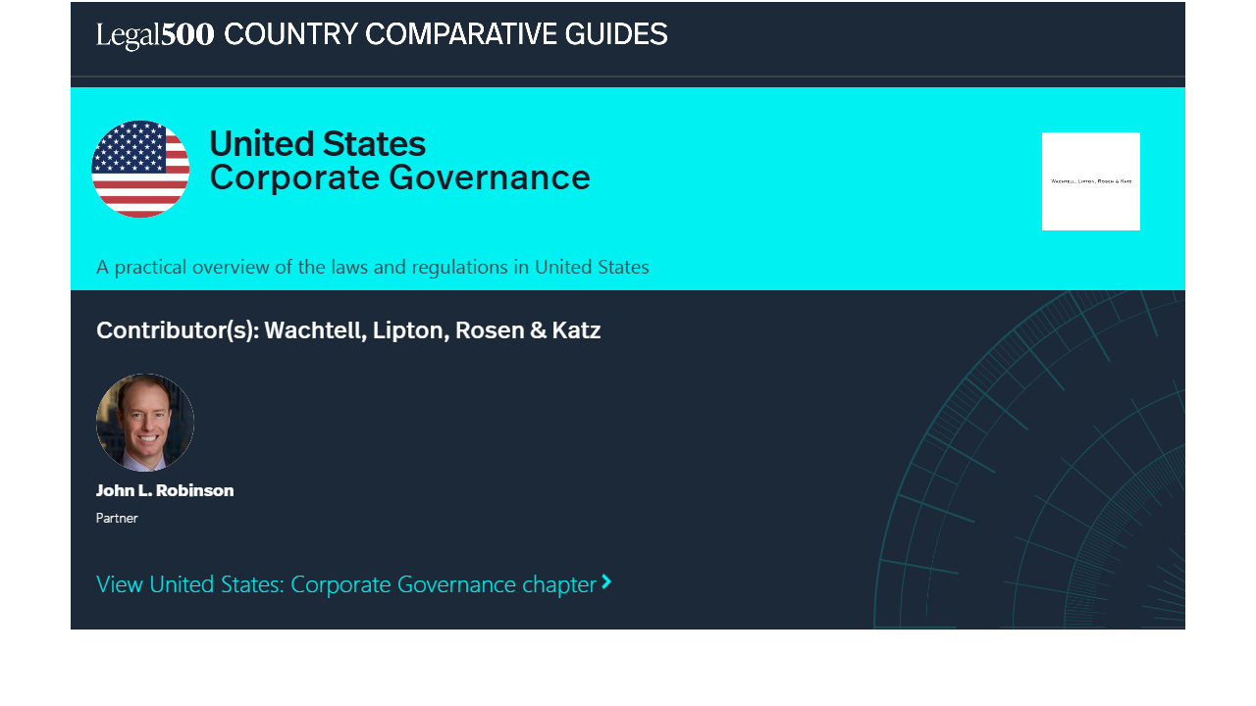Click the divider line beneath the header

click(x=628, y=76)
